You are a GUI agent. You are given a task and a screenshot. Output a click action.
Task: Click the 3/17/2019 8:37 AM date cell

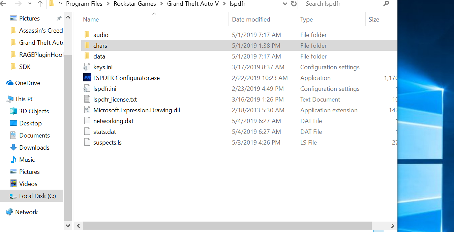pyautogui.click(x=258, y=67)
